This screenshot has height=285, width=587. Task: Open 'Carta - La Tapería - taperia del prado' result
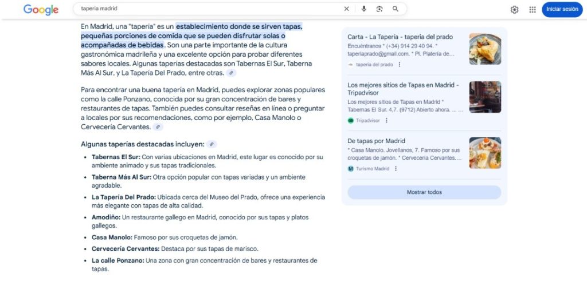click(400, 37)
